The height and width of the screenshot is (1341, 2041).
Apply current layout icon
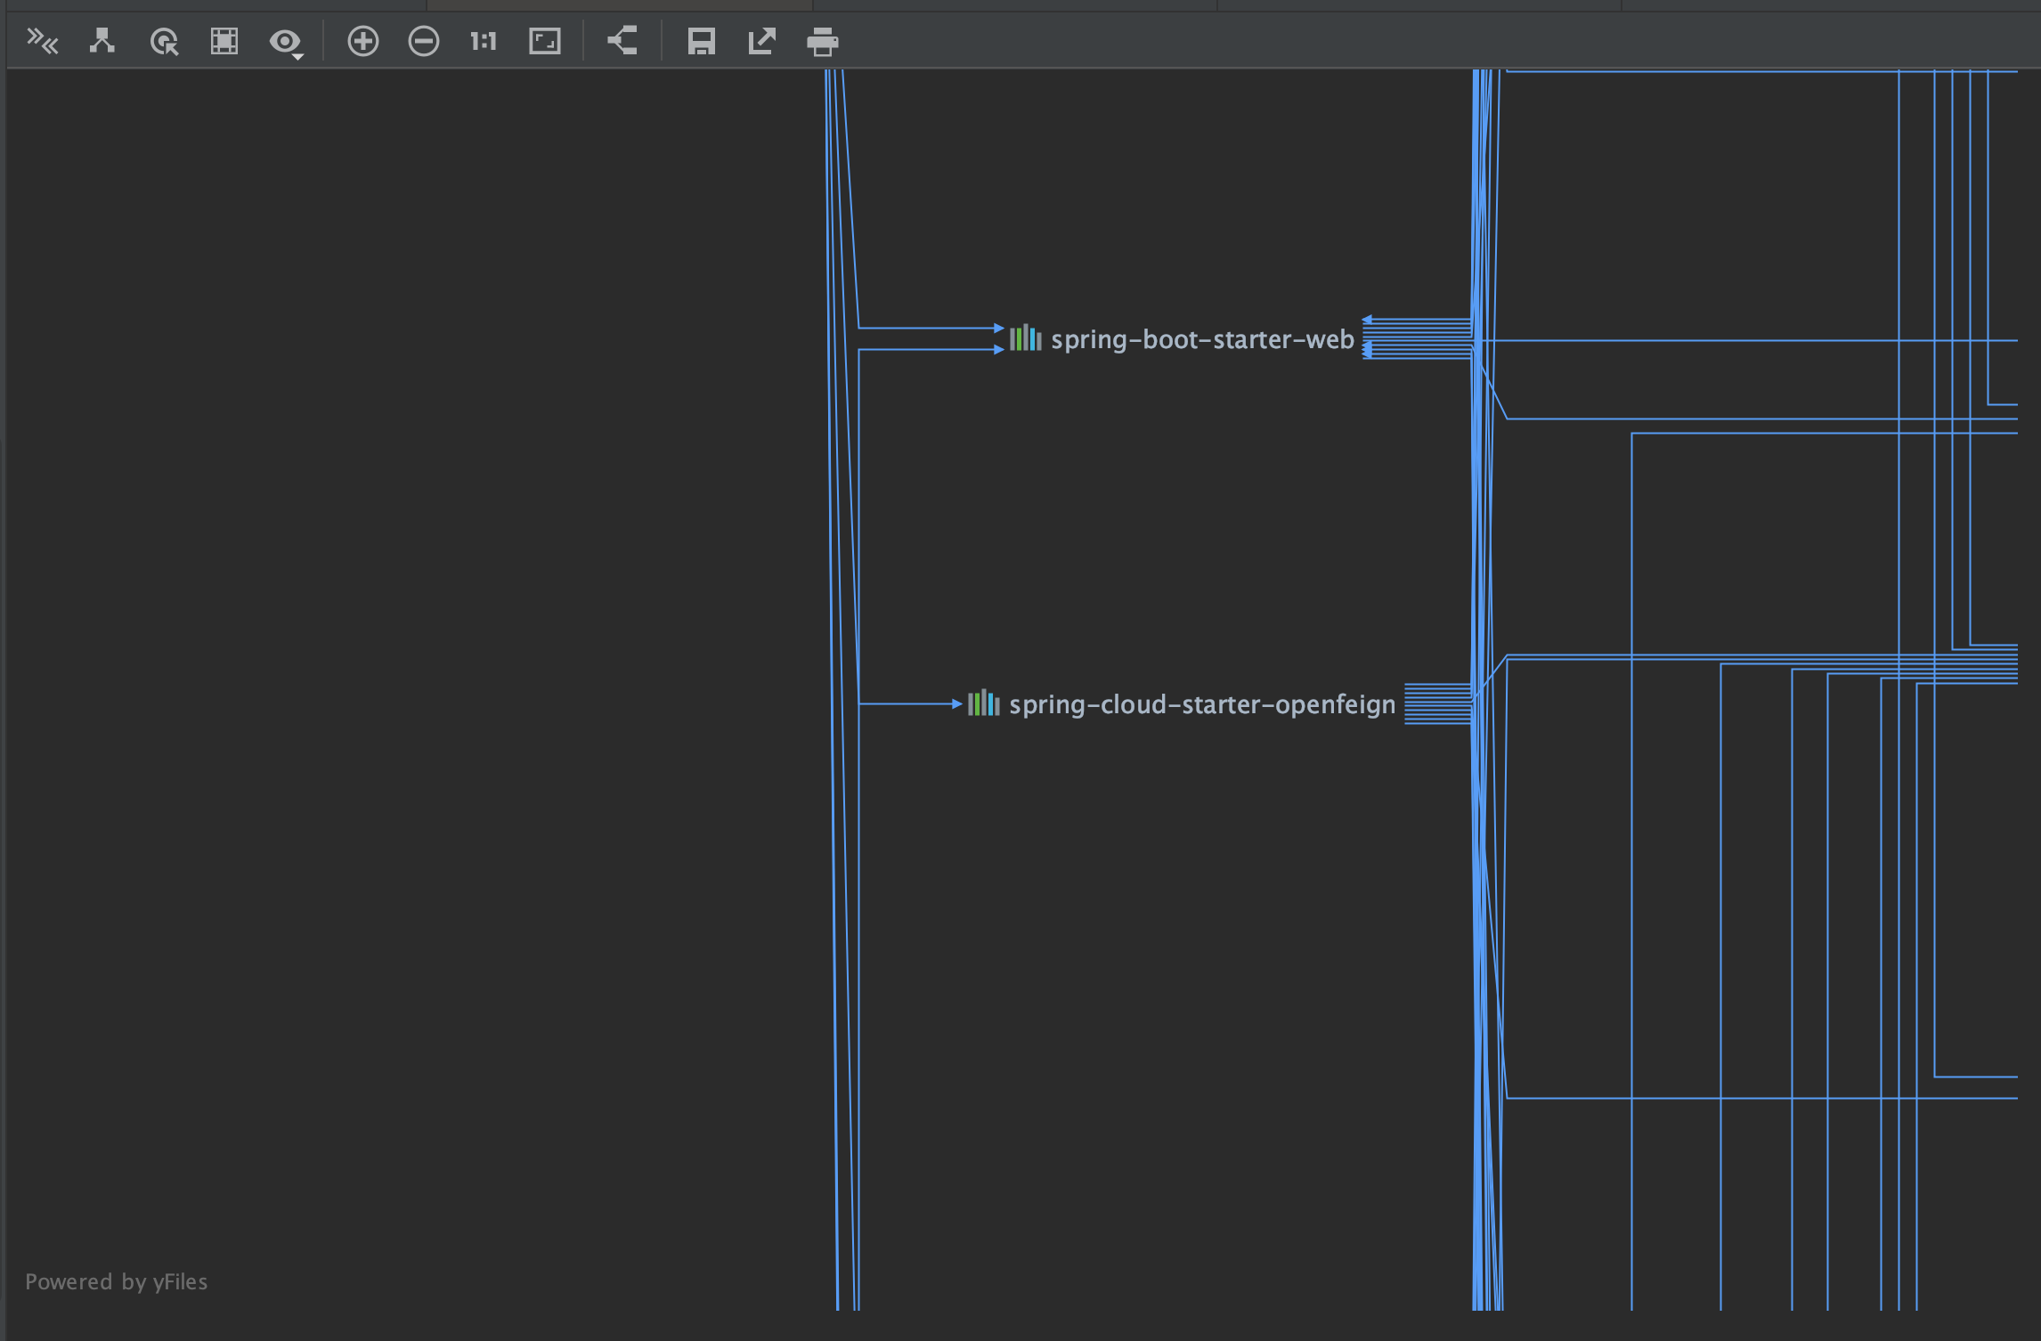coord(622,41)
